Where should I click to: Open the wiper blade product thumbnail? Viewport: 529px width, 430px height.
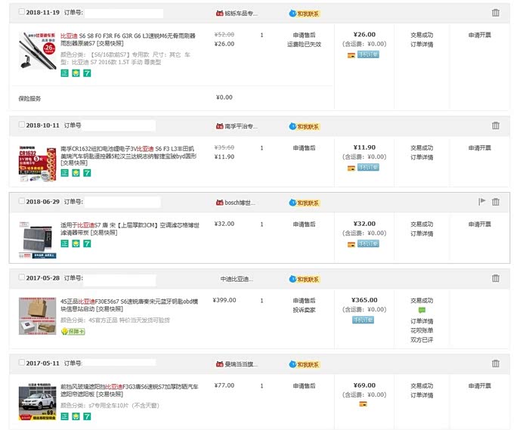(37, 50)
